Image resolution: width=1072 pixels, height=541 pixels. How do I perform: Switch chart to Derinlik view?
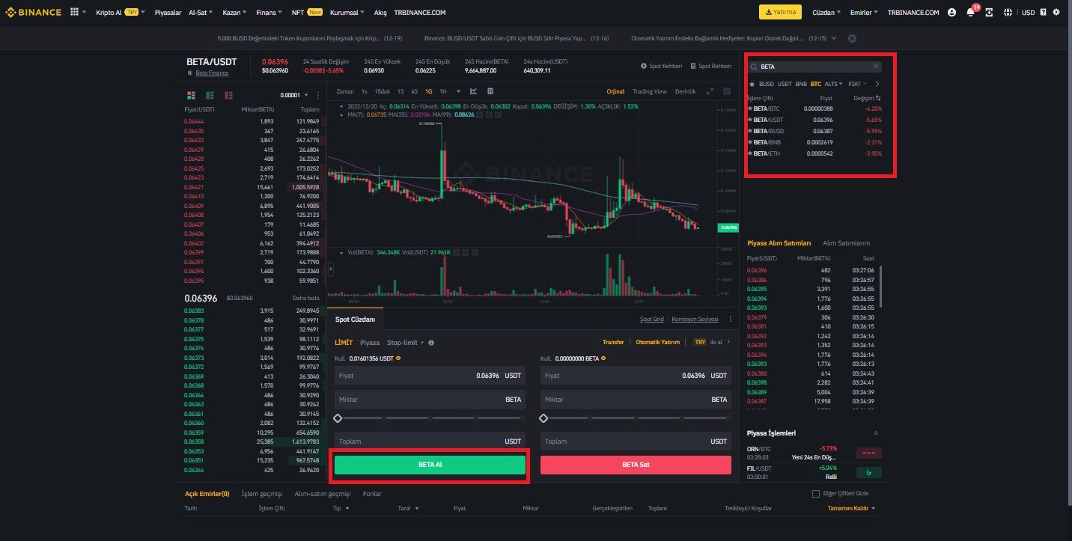point(685,91)
